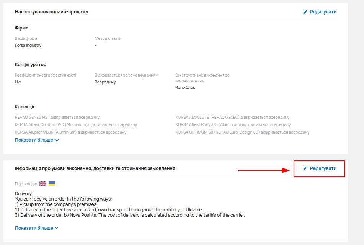Screen dimensions: 364x245
Task: Click the chevron next to Показати більше below the Delivery text
Action: coord(57,228)
